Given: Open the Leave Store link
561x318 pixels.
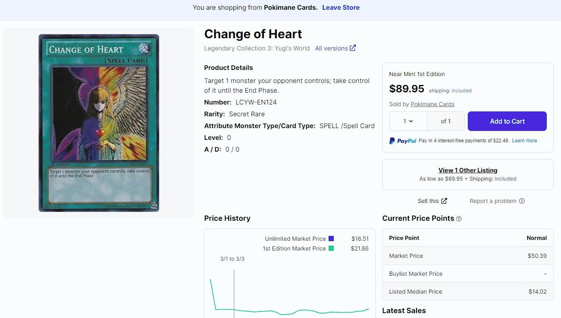Looking at the screenshot, I should pos(341,7).
